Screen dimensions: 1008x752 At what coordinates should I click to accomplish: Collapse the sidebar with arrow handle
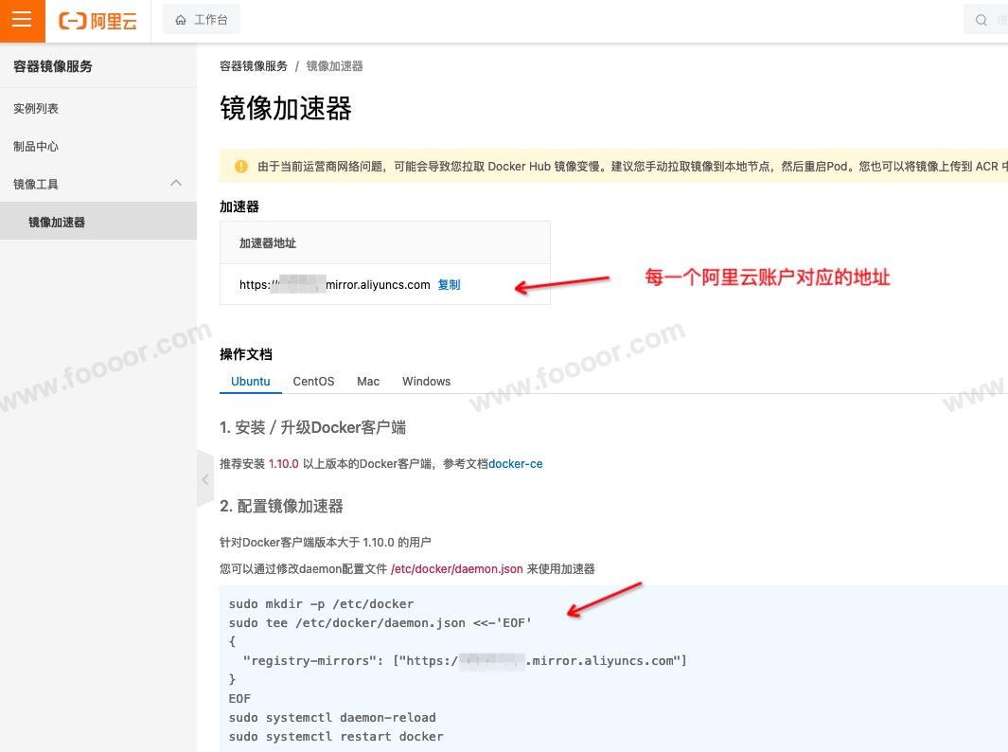pos(204,479)
